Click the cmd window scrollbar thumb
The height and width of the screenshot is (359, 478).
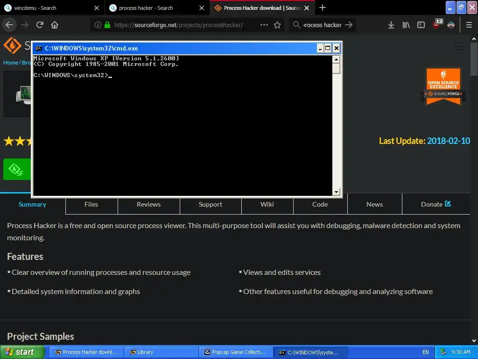tap(336, 68)
